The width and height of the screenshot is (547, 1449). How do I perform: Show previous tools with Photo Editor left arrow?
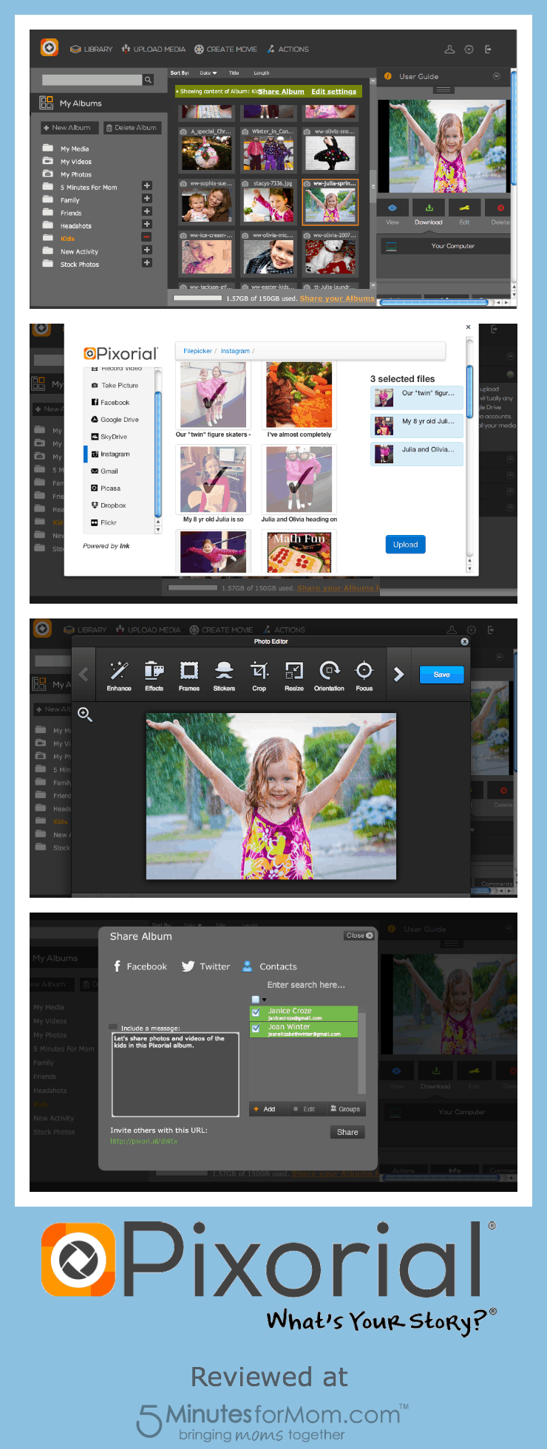84,674
